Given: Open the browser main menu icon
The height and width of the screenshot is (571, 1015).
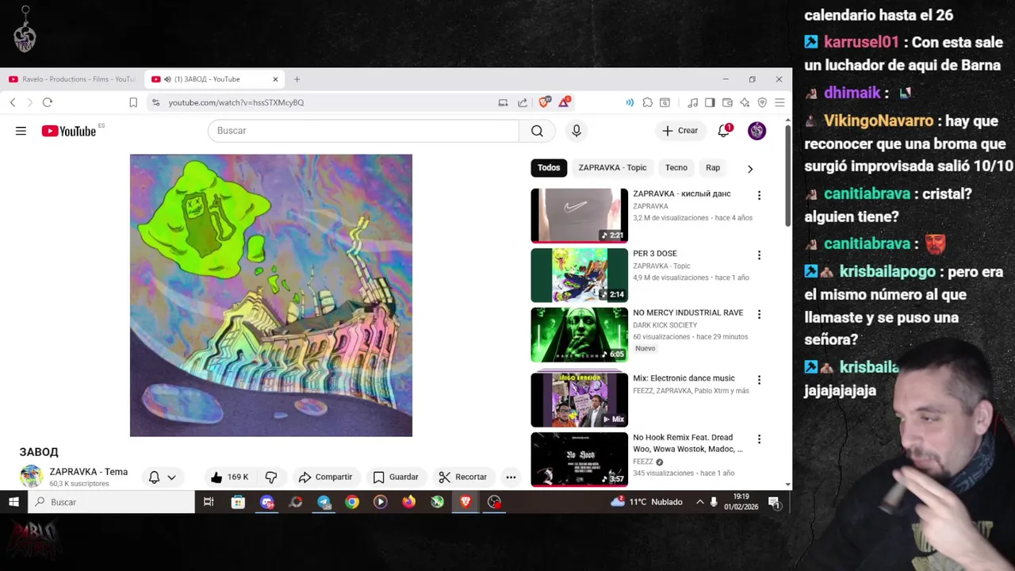Looking at the screenshot, I should tap(779, 102).
